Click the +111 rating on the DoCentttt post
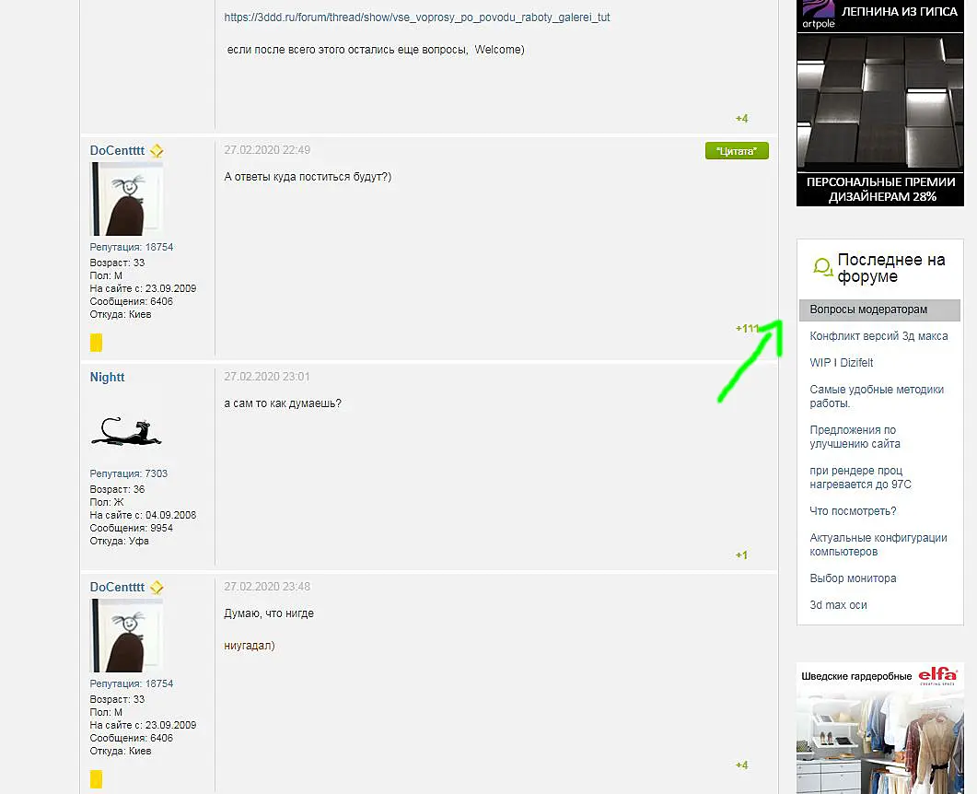 (747, 328)
